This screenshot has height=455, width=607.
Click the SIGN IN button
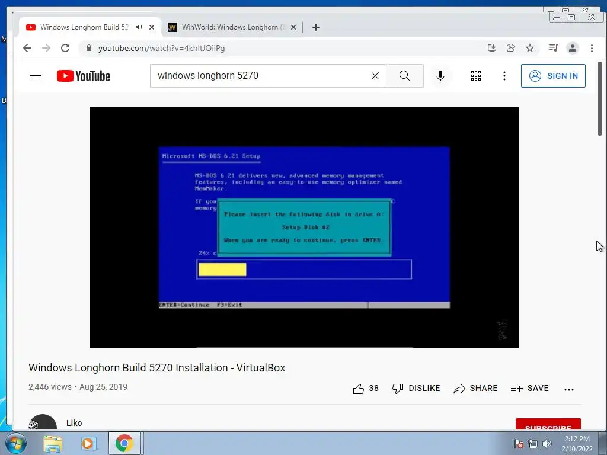point(553,76)
